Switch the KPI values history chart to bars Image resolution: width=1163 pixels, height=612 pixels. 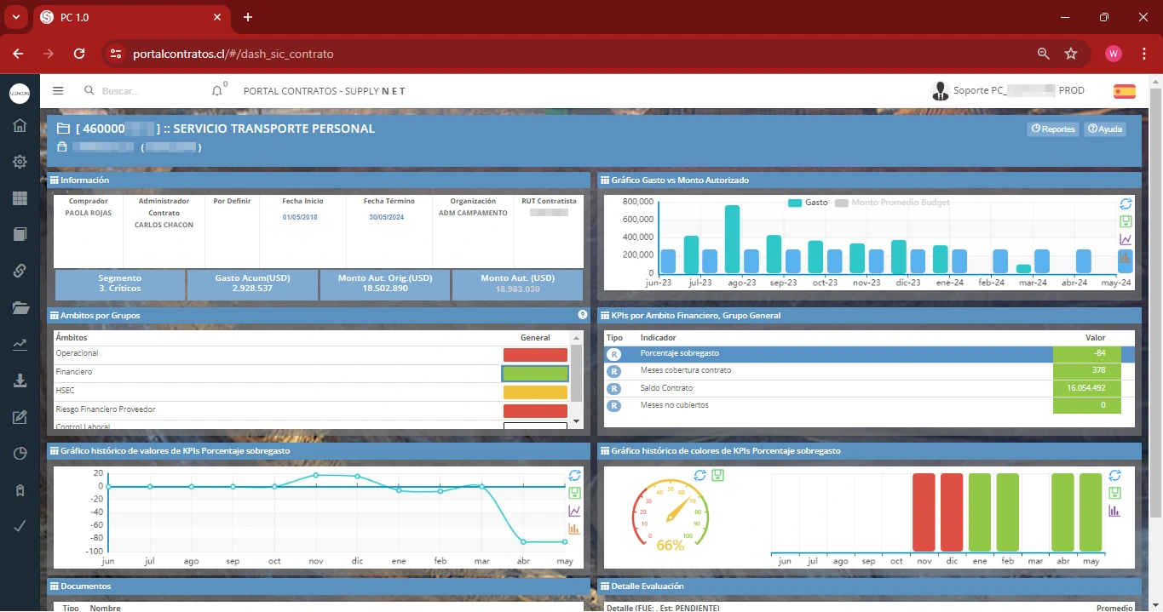pos(574,529)
